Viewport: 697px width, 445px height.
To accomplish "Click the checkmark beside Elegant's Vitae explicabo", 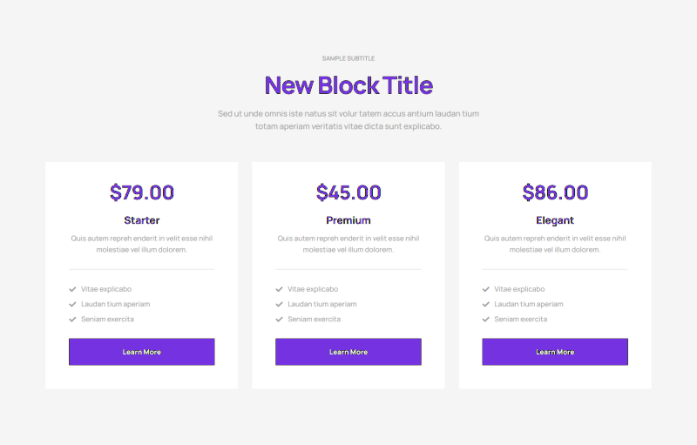I will tap(485, 289).
